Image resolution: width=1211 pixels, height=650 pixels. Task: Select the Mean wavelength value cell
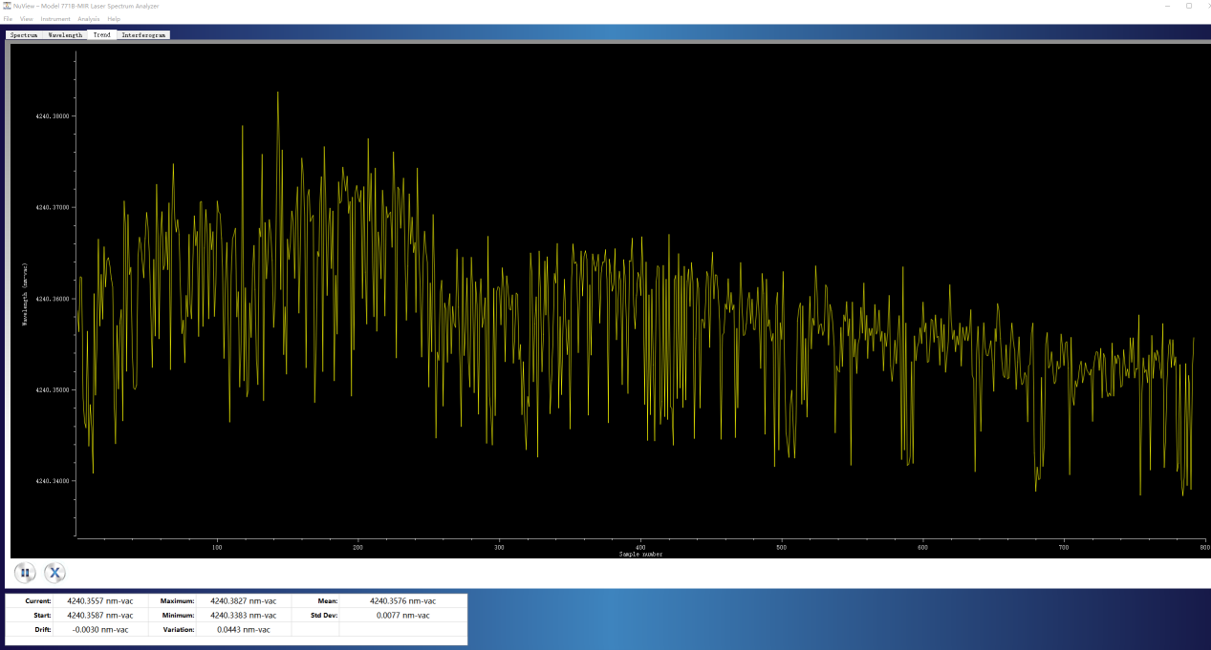402,601
